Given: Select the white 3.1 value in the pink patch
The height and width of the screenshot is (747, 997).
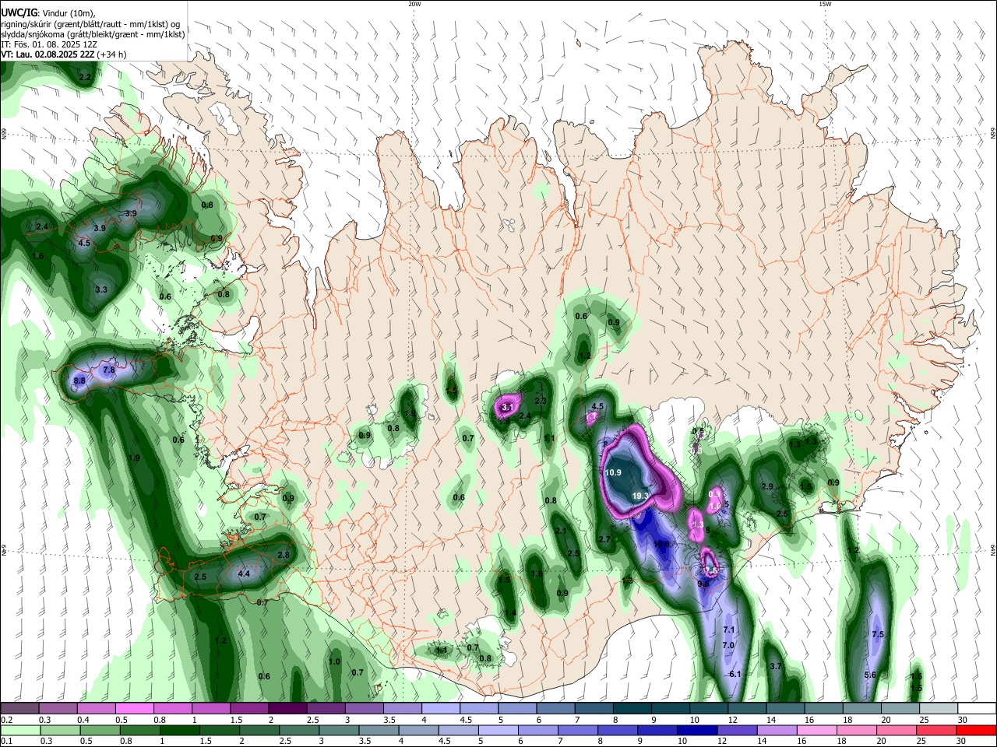Looking at the screenshot, I should (508, 407).
